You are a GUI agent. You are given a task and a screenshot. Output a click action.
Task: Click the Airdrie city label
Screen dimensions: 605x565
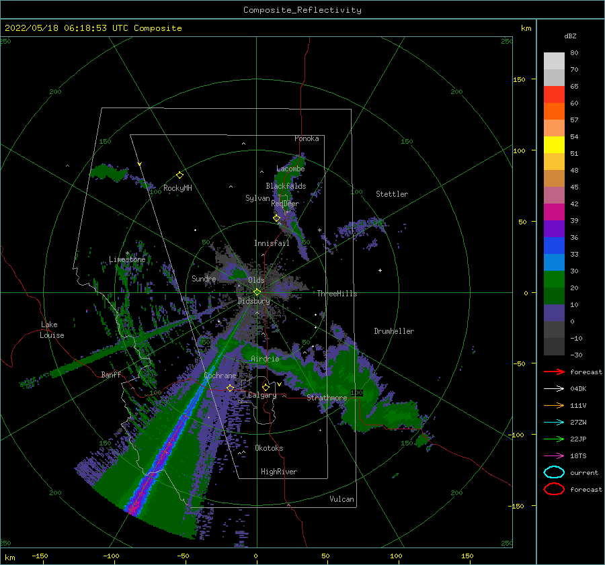pyautogui.click(x=265, y=359)
